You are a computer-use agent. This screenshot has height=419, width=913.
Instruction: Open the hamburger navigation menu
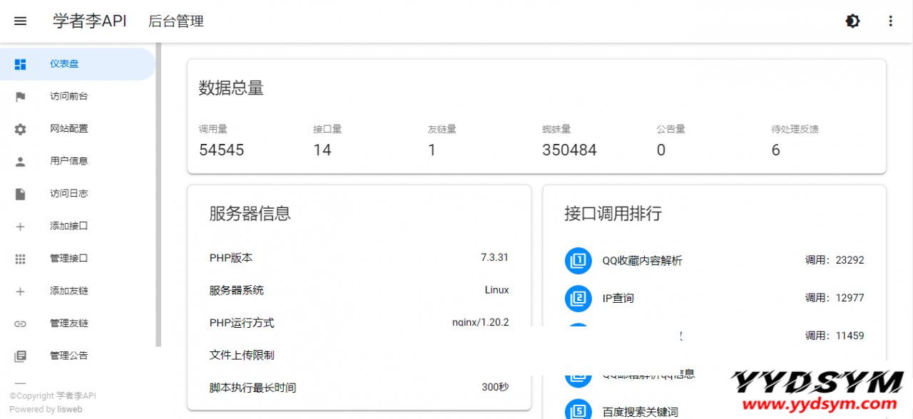tap(20, 21)
